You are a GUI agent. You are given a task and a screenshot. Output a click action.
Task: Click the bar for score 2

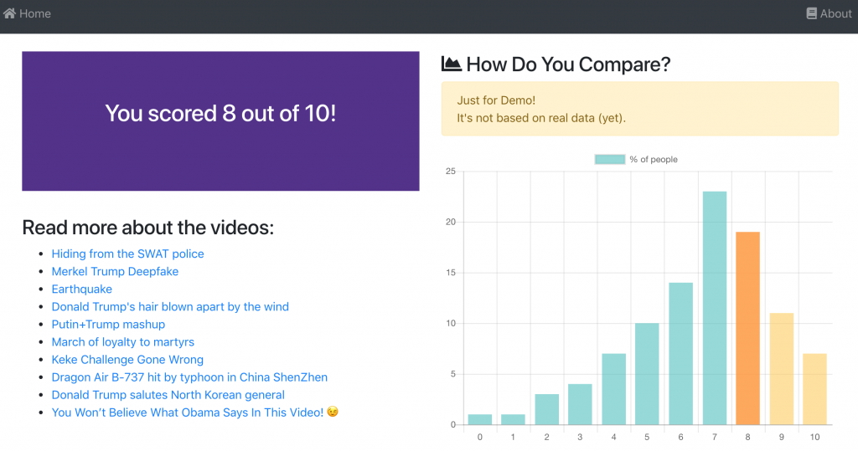click(x=546, y=409)
